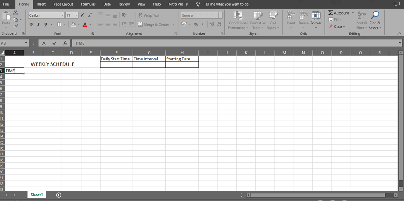Open the General number format dropdown

click(220, 15)
